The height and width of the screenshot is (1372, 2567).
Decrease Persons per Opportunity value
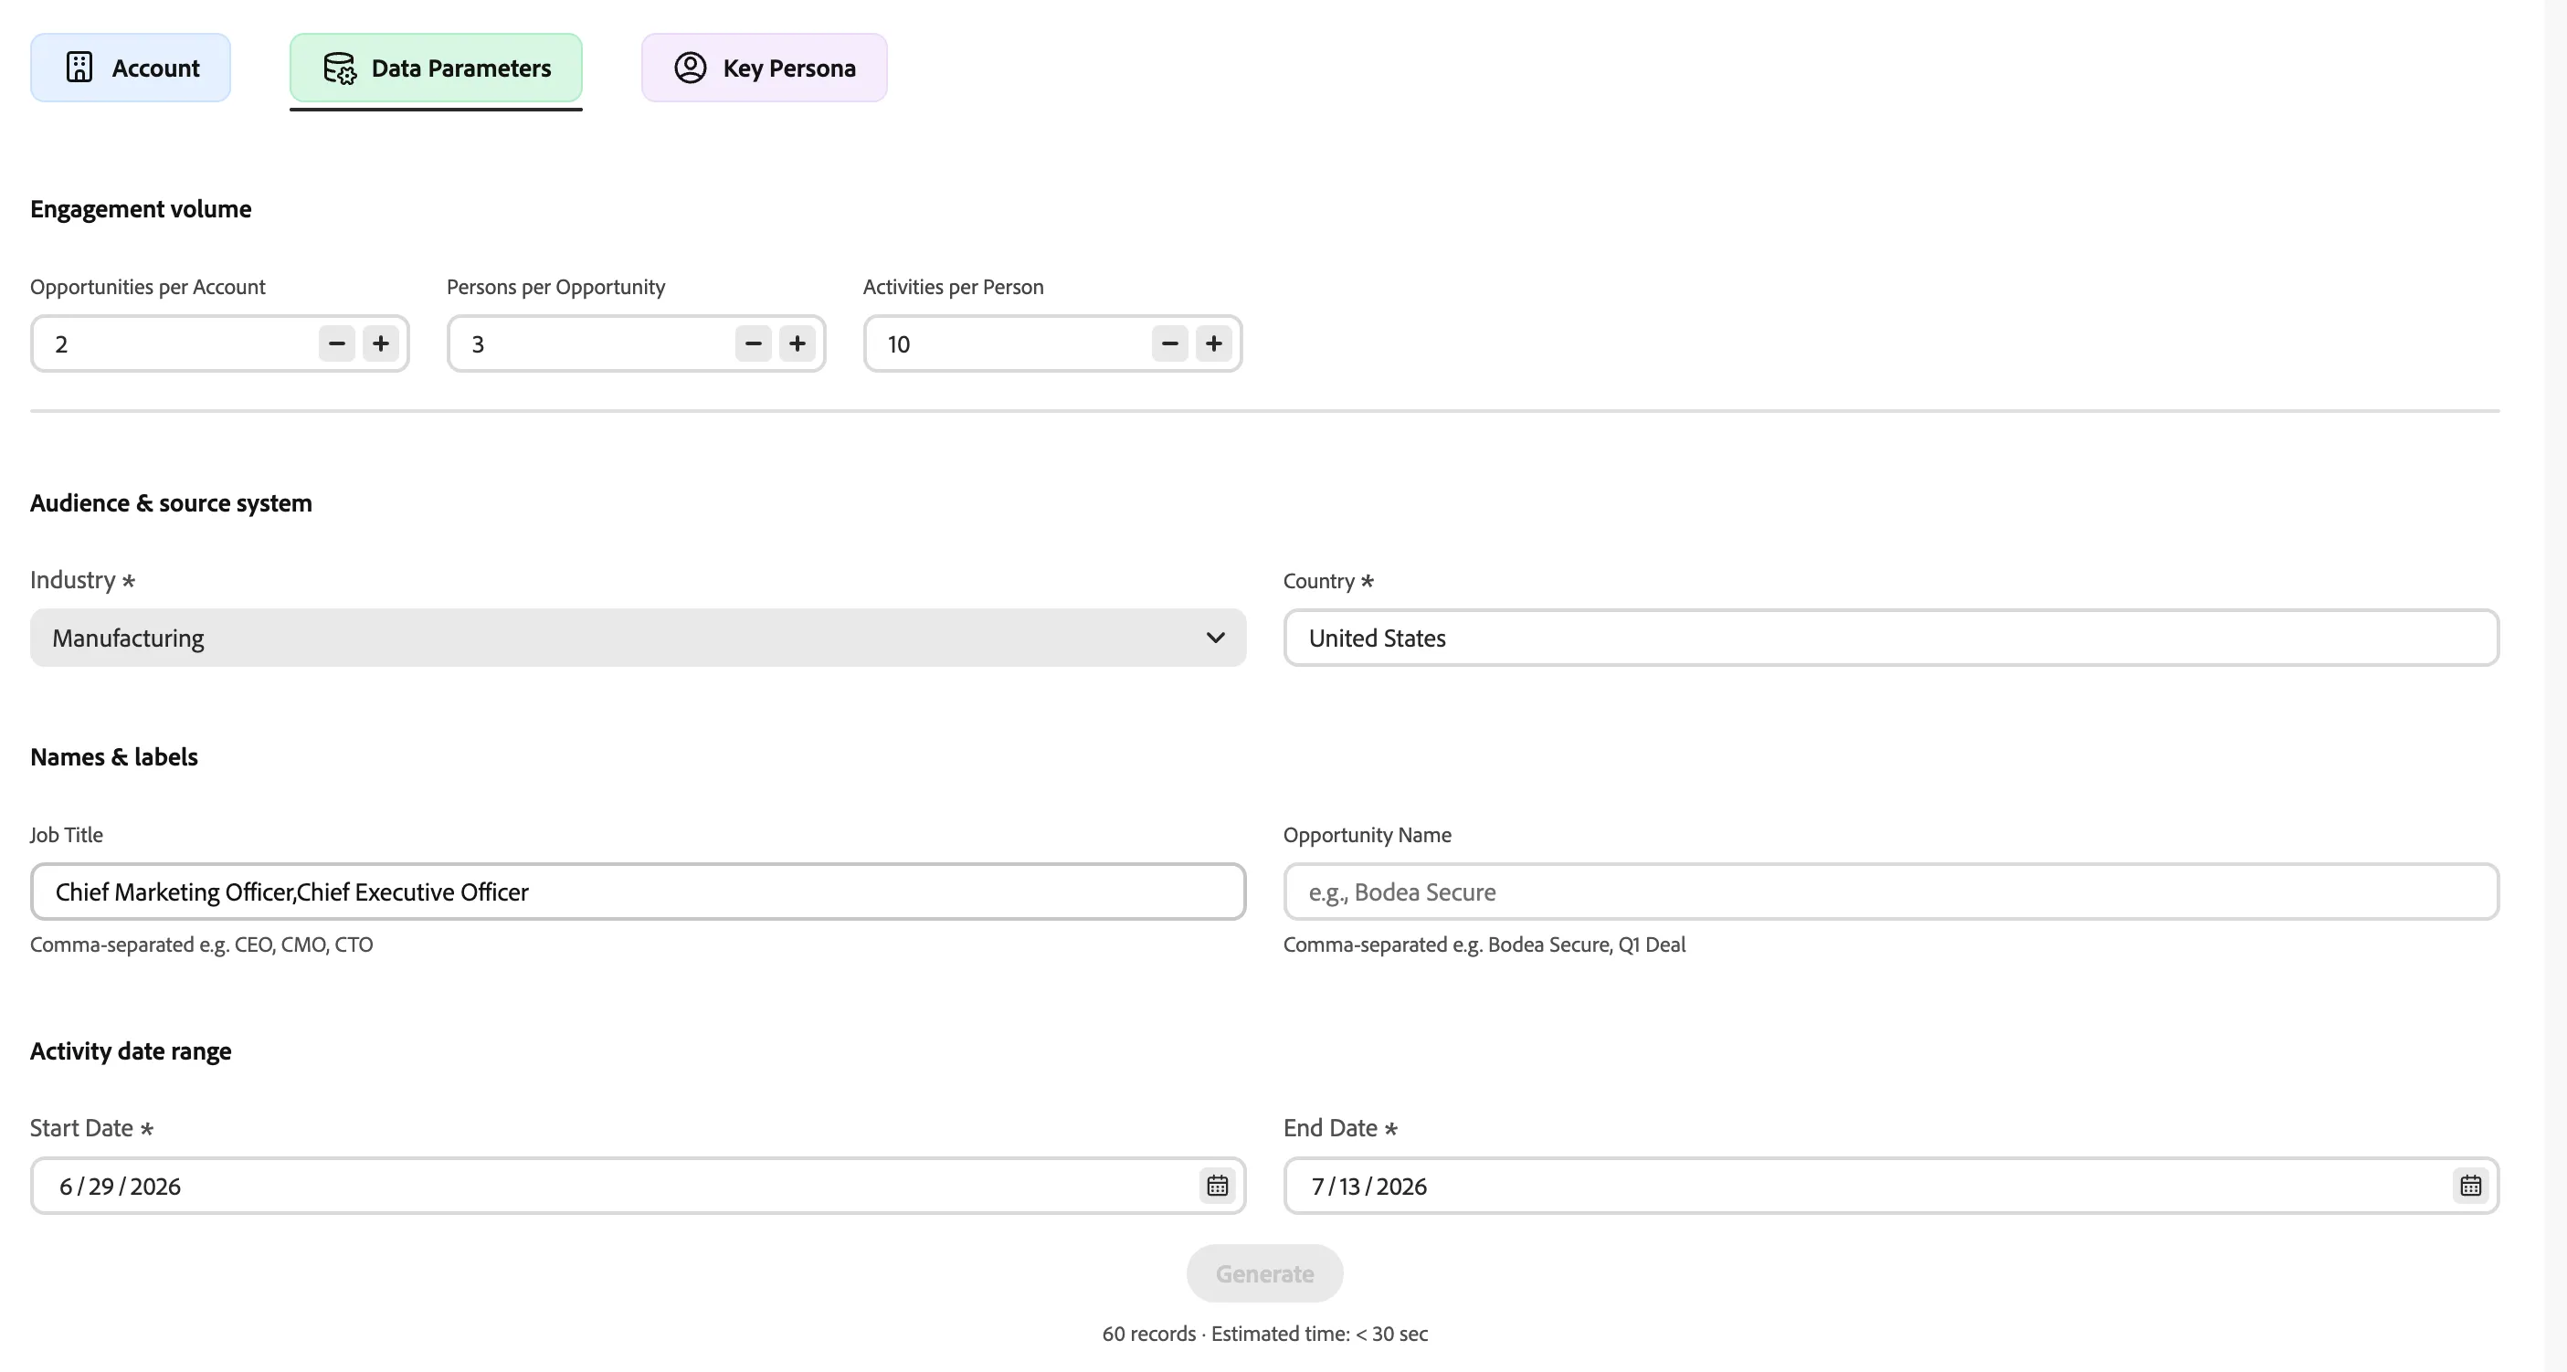[754, 343]
